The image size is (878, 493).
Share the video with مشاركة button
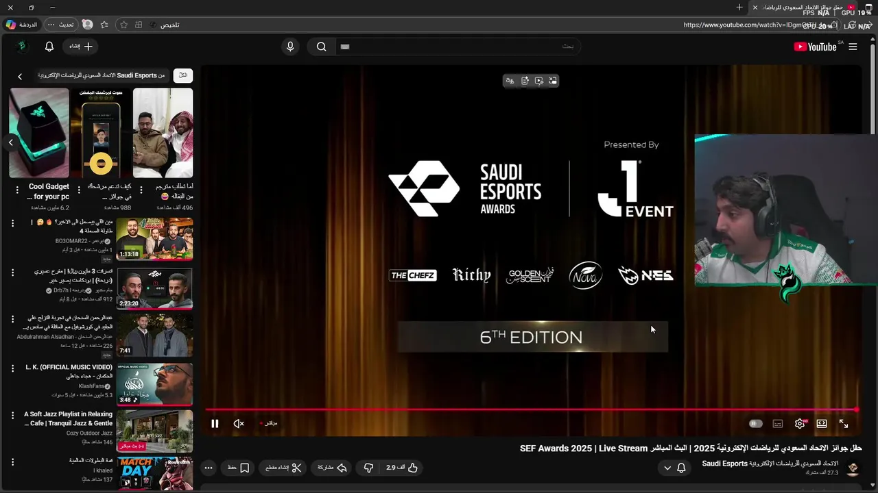(333, 468)
